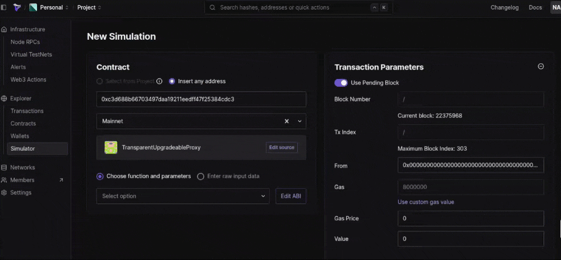
Task: Click the contract address input field
Action: pyautogui.click(x=201, y=99)
